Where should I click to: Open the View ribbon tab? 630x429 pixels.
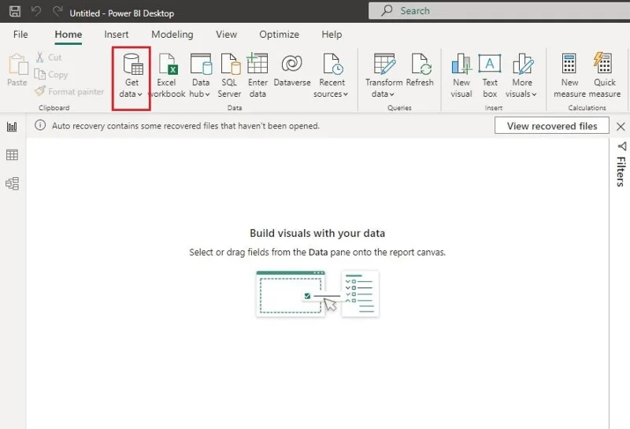pos(226,35)
